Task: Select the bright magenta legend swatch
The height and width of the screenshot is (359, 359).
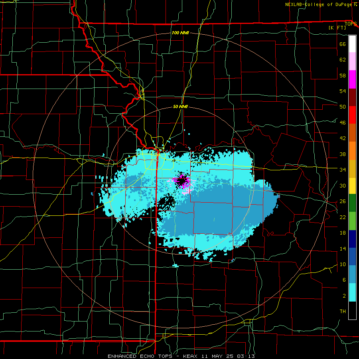Action: (352, 79)
